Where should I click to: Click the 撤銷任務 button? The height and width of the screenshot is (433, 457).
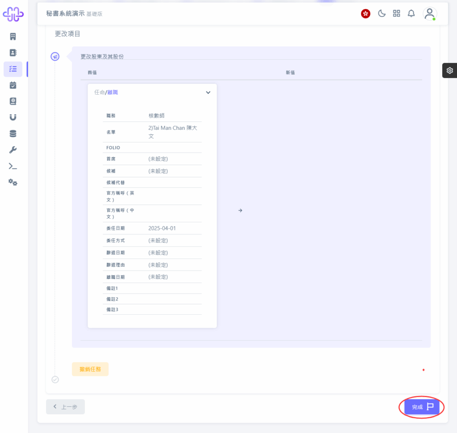pos(90,369)
